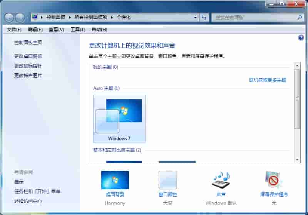Click 基本和高对比度主题 (2) group header

(x=117, y=150)
